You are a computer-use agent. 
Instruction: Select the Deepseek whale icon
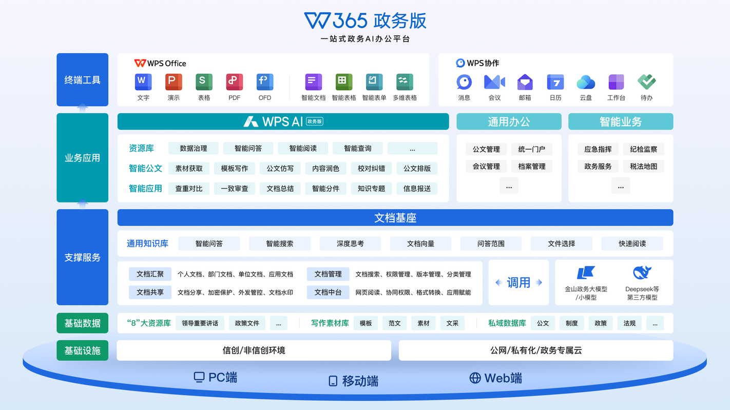click(642, 273)
